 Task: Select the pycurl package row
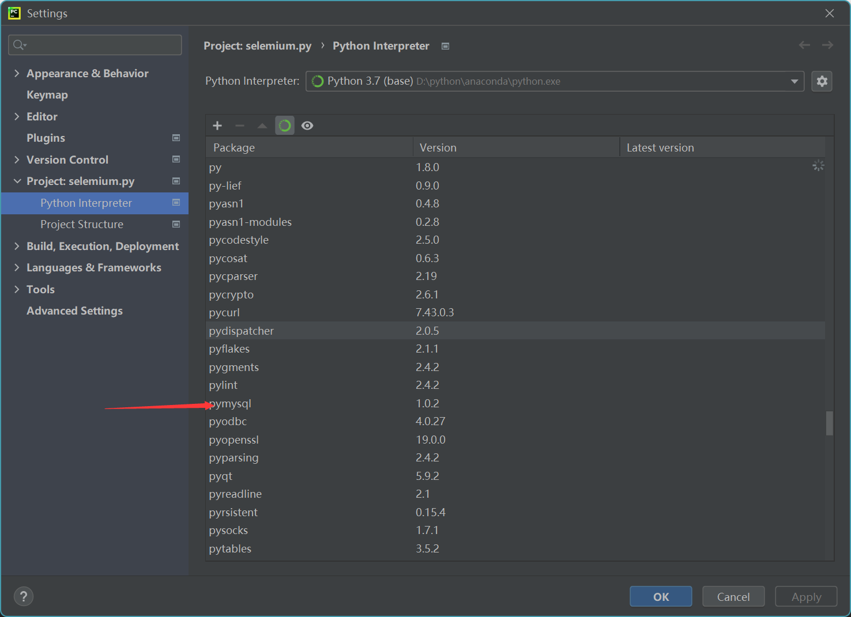515,312
